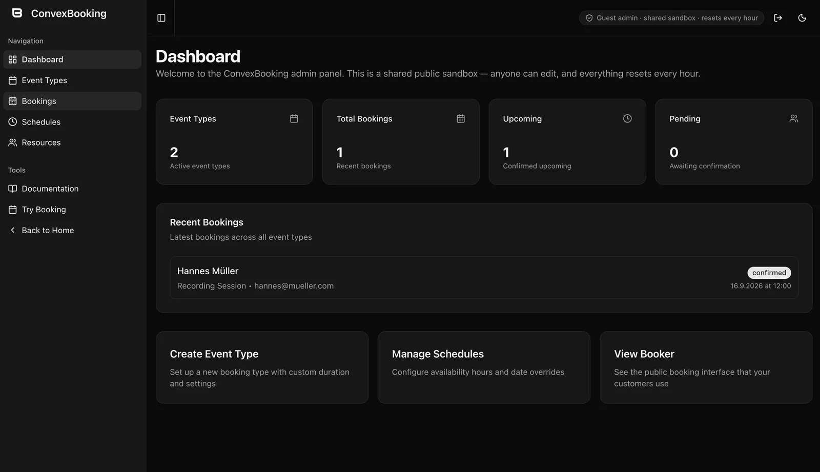This screenshot has width=820, height=472.
Task: Click the 'Upcoming' card title
Action: (x=522, y=119)
